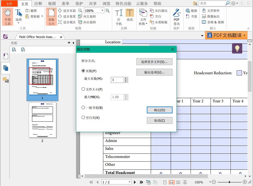Image resolution: width=253 pixels, height=186 pixels.
Task: Add an image annotation
Action: [x=212, y=16]
